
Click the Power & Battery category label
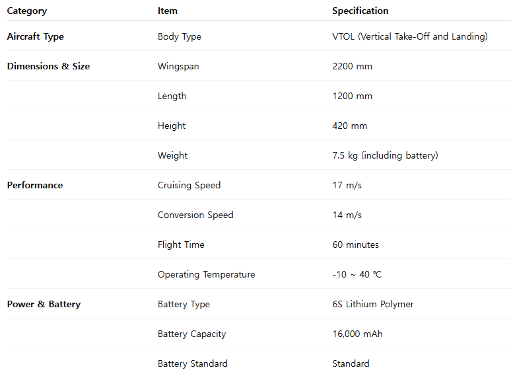point(44,304)
